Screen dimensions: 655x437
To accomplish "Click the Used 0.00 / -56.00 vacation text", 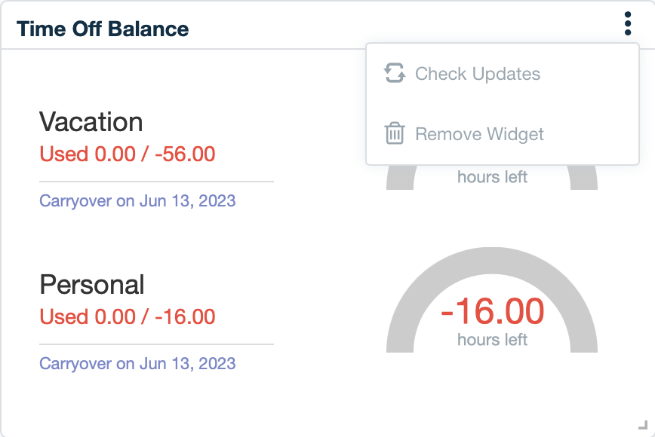I will tap(127, 154).
